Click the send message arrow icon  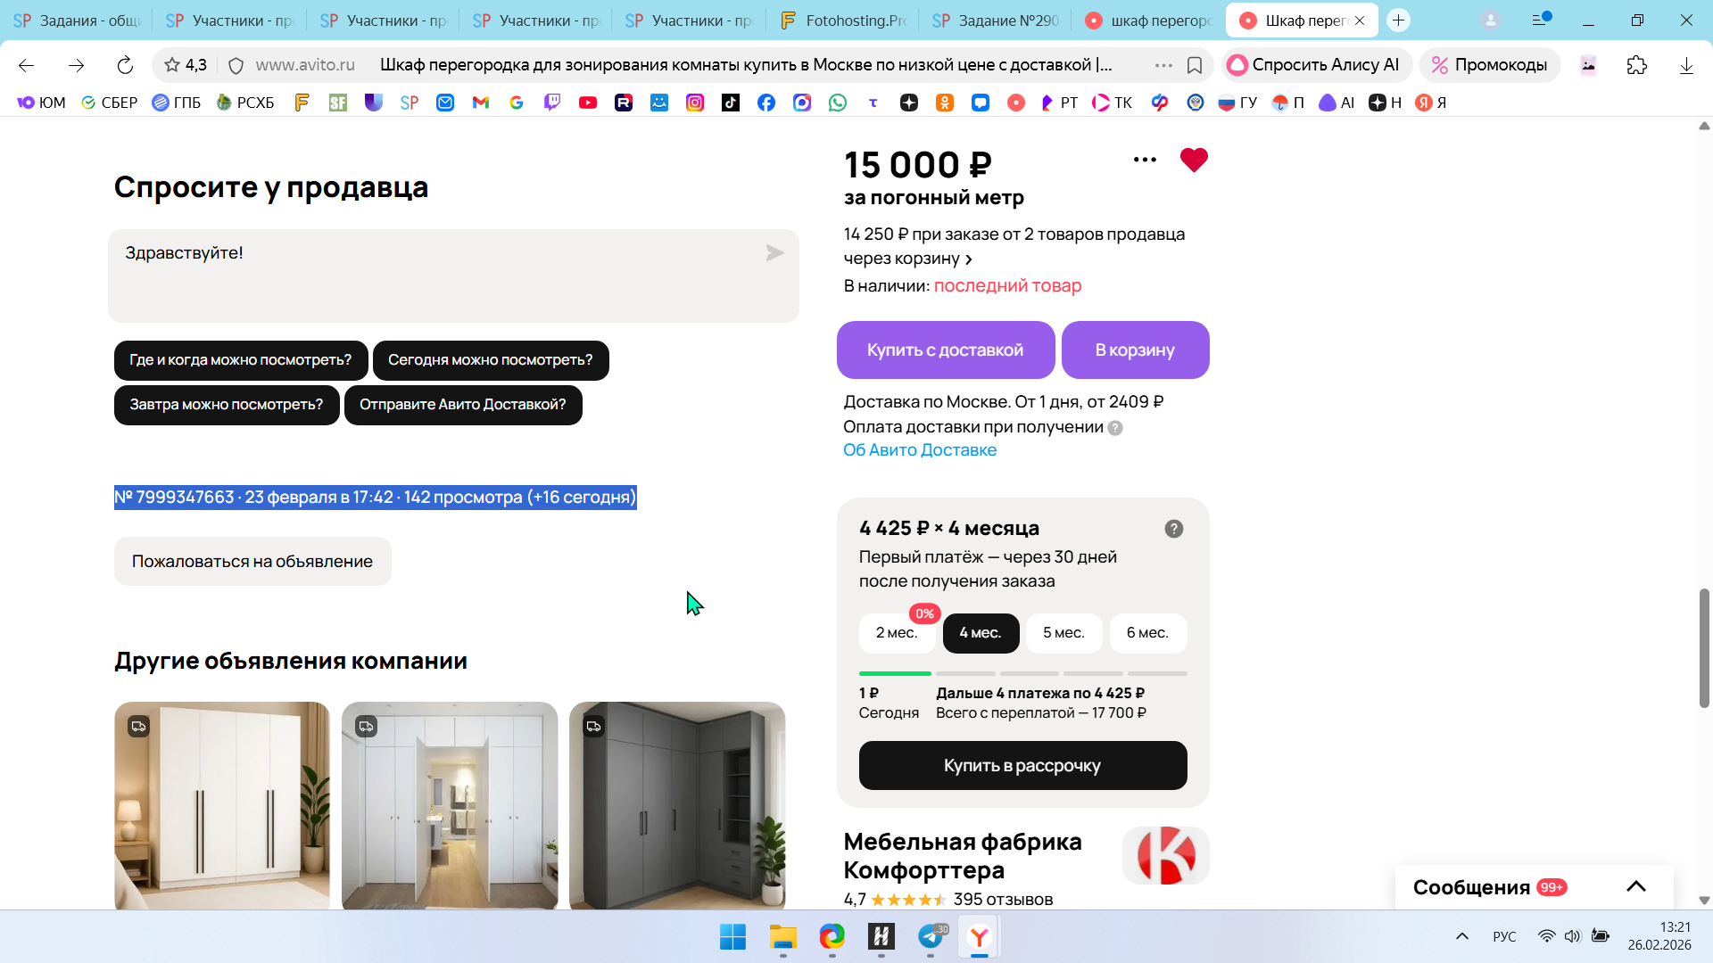coord(774,254)
